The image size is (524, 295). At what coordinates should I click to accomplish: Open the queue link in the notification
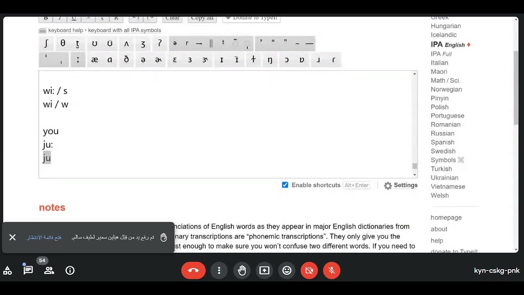(x=44, y=238)
